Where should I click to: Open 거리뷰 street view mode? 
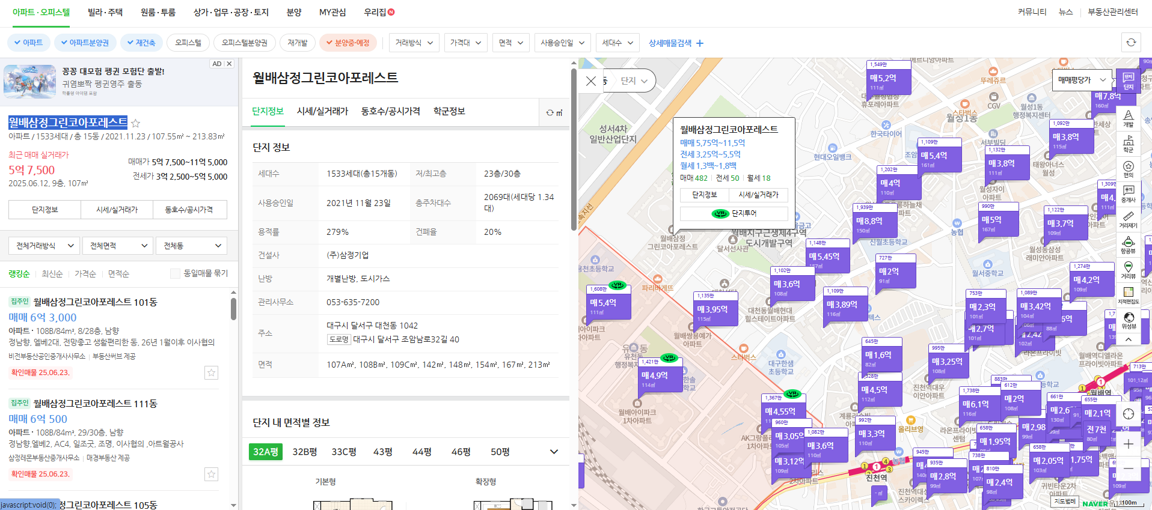(x=1128, y=270)
